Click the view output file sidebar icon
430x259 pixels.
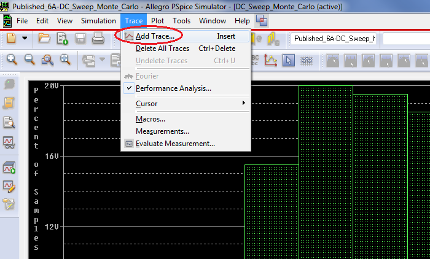pyautogui.click(x=10, y=122)
